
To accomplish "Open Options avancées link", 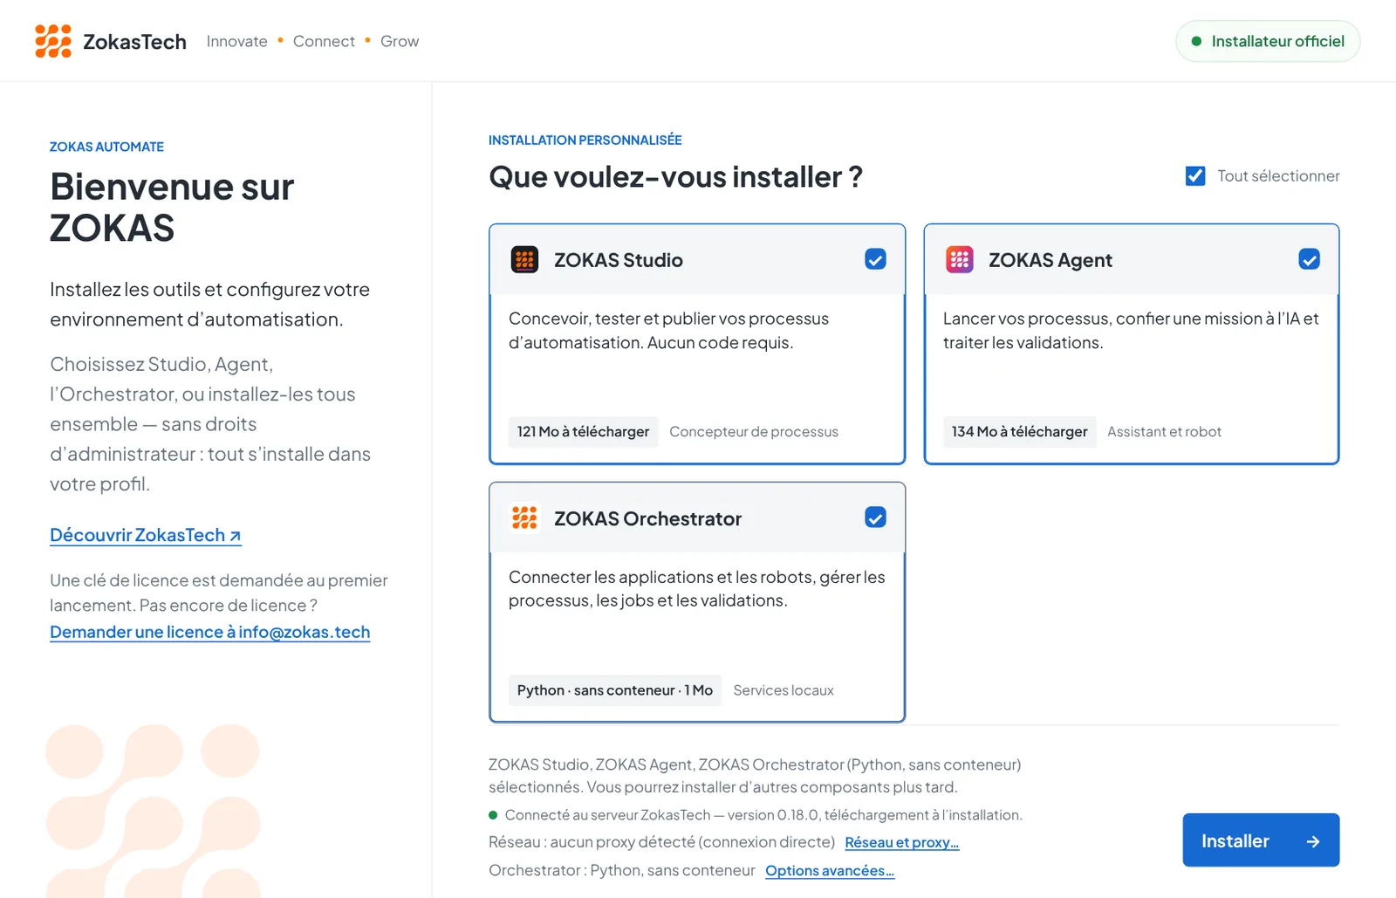I will click(830, 870).
